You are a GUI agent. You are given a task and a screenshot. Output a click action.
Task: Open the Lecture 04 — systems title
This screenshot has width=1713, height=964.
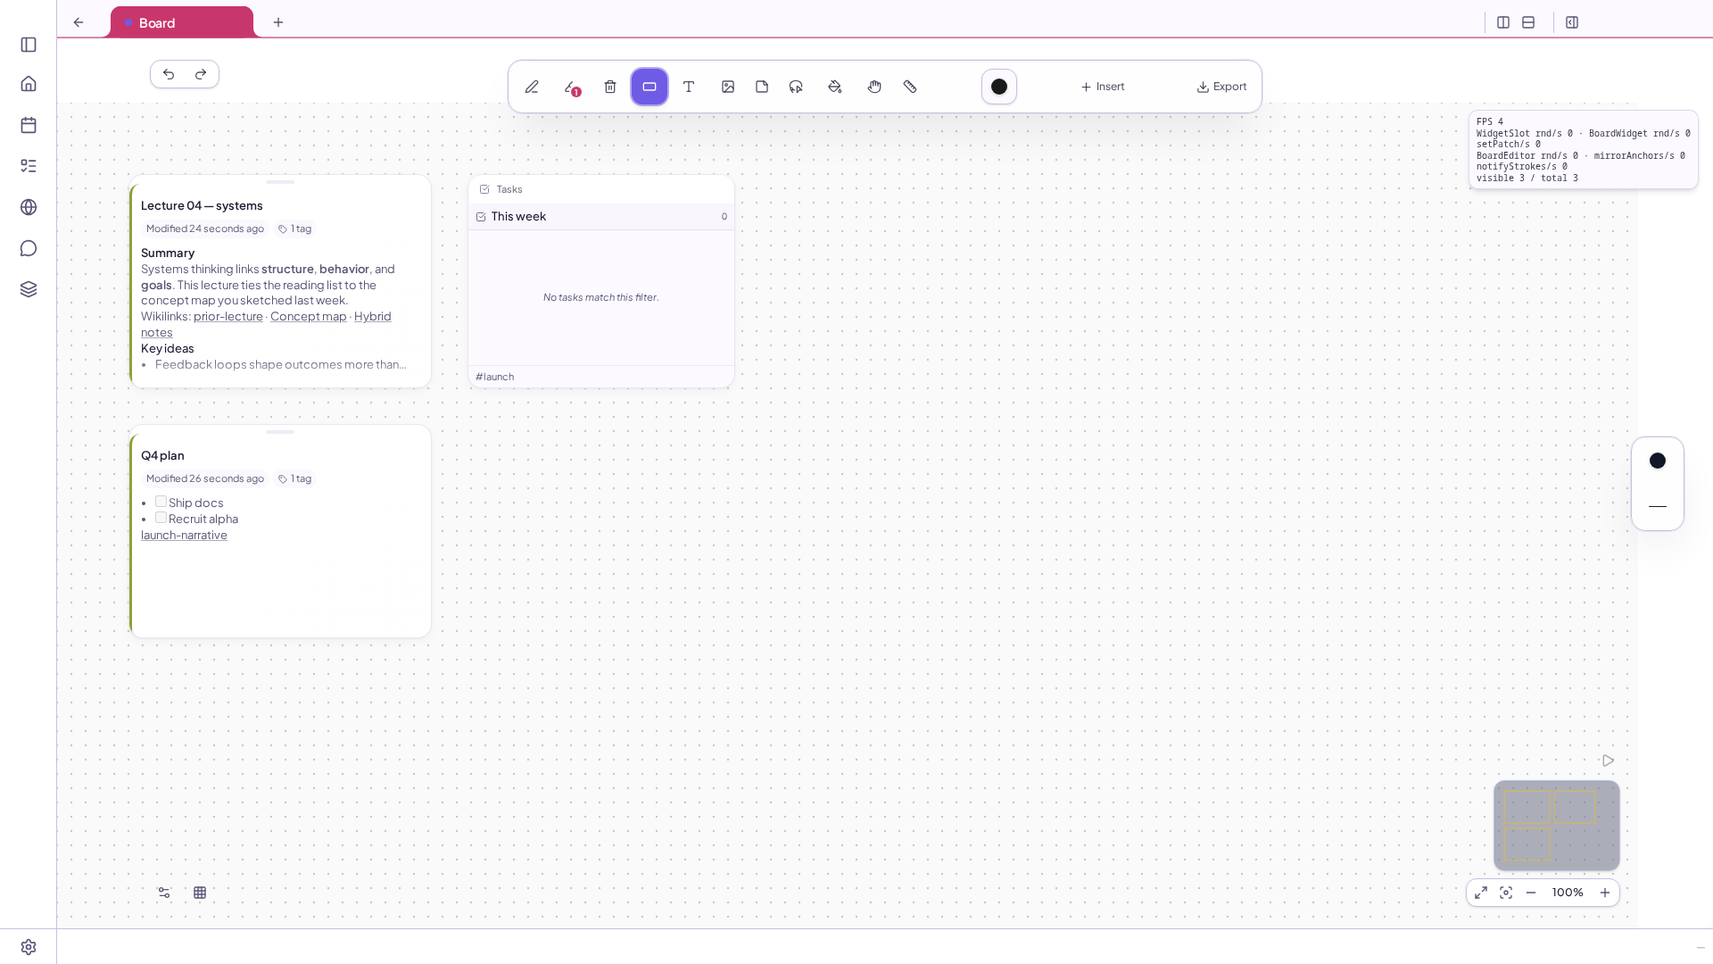click(202, 205)
